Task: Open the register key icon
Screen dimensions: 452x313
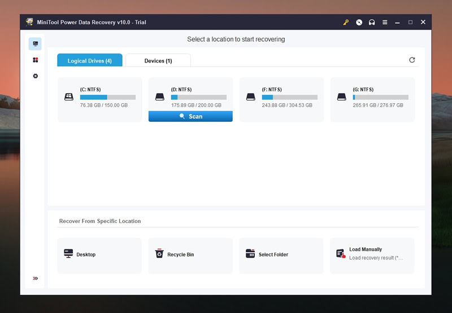Action: (346, 22)
